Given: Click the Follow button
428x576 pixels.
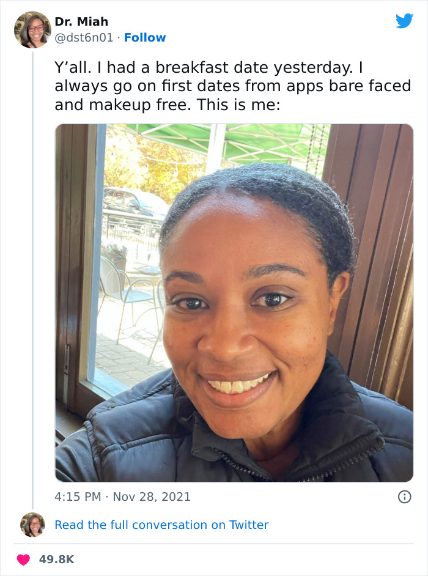Looking at the screenshot, I should pos(145,37).
